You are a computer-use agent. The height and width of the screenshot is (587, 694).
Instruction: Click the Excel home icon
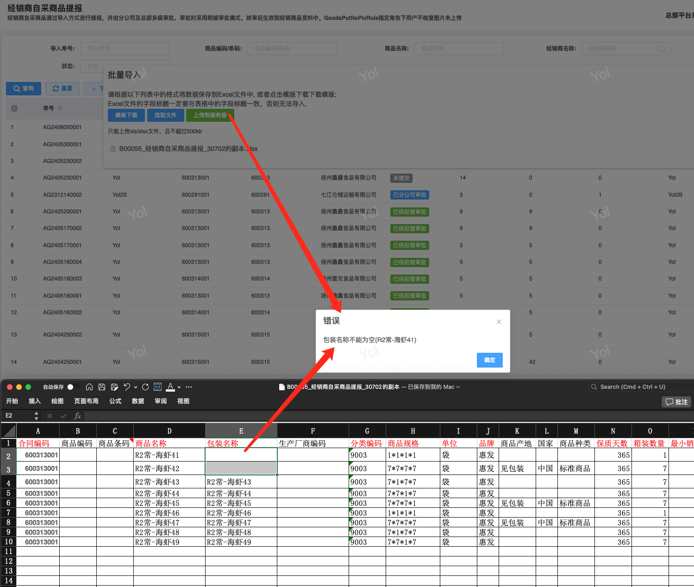coord(89,387)
